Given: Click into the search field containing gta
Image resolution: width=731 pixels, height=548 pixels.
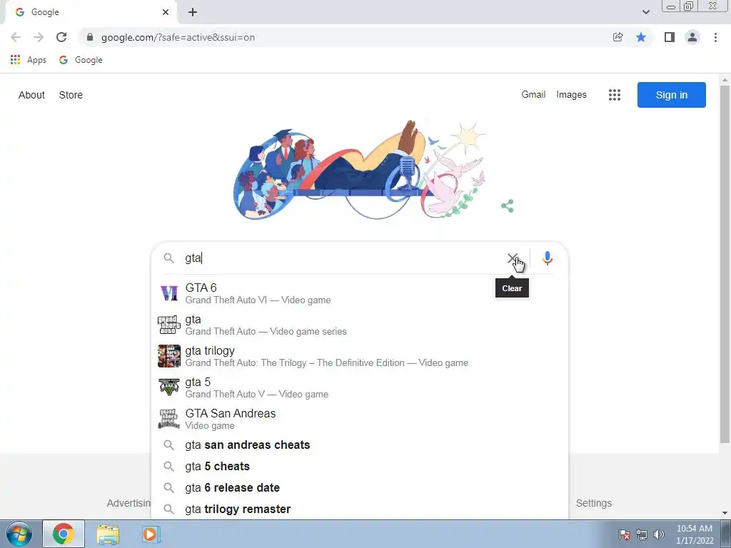Looking at the screenshot, I should coord(343,258).
